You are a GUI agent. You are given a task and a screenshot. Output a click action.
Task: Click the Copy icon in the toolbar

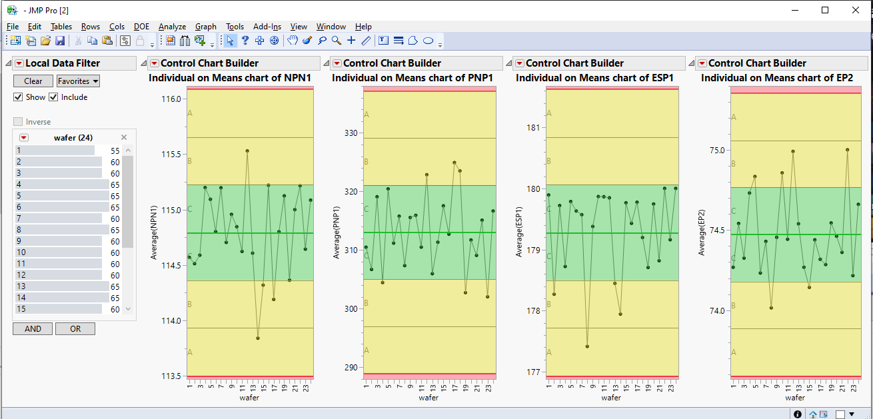91,40
